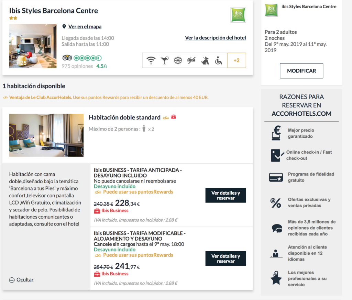Click 'No puede cancelarse ni reembolsarse' text
Viewport: 352px width, 300px height.
pyautogui.click(x=135, y=181)
